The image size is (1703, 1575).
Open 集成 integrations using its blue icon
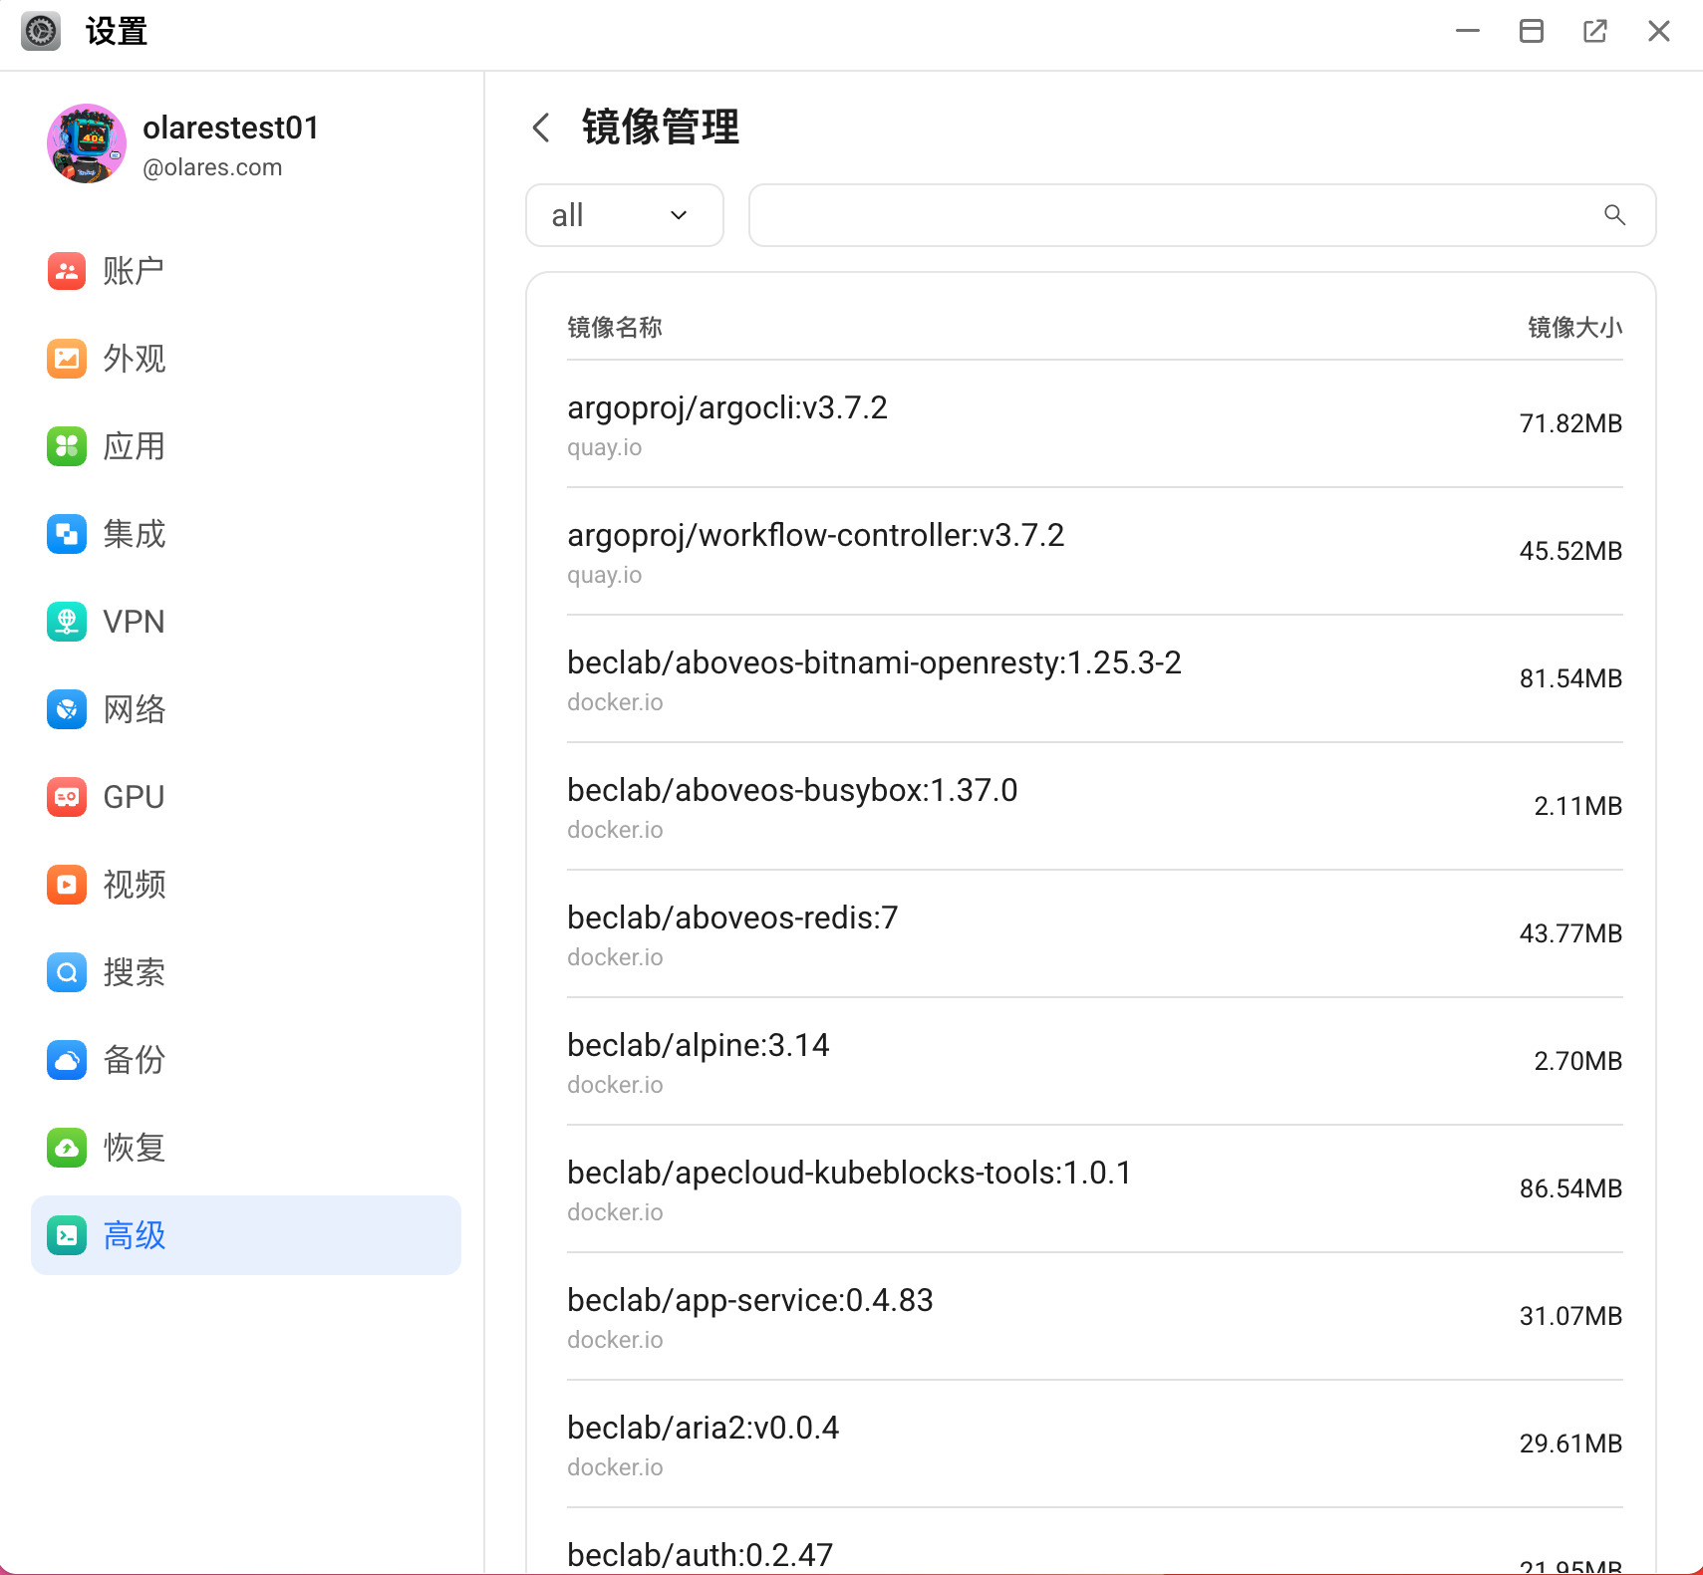66,534
